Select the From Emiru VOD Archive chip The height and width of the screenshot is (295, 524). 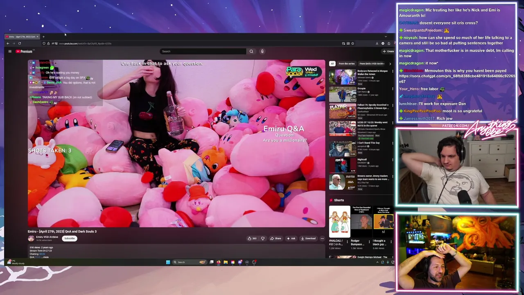[x=372, y=64]
